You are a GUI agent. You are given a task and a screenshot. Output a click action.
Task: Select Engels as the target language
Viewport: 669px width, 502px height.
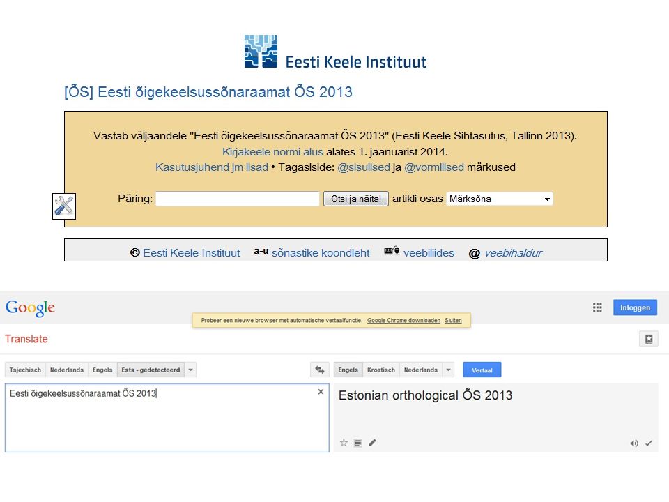pos(348,370)
